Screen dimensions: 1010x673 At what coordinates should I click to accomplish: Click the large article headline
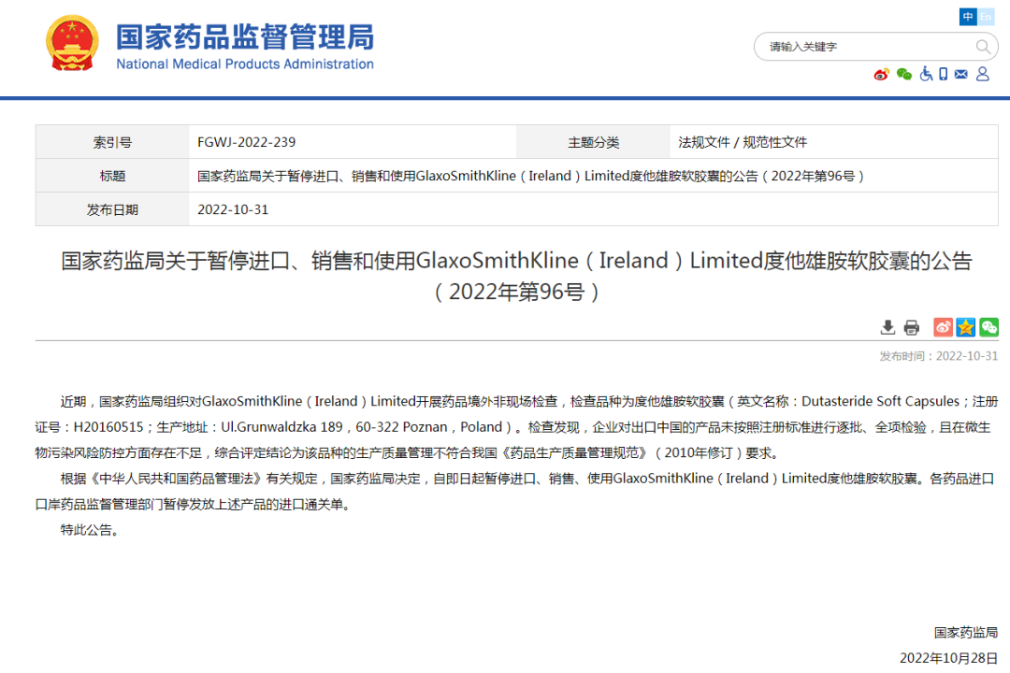(516, 277)
